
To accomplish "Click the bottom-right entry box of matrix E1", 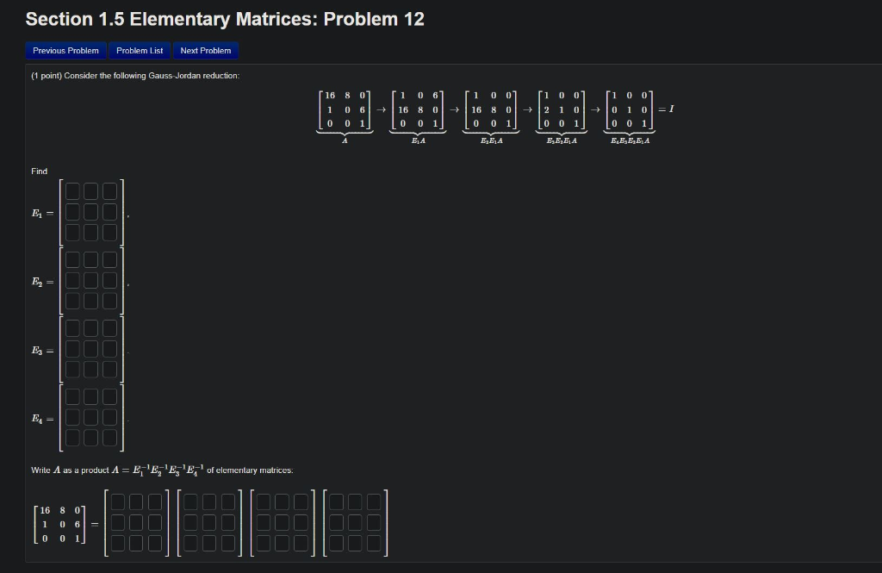I will 110,233.
